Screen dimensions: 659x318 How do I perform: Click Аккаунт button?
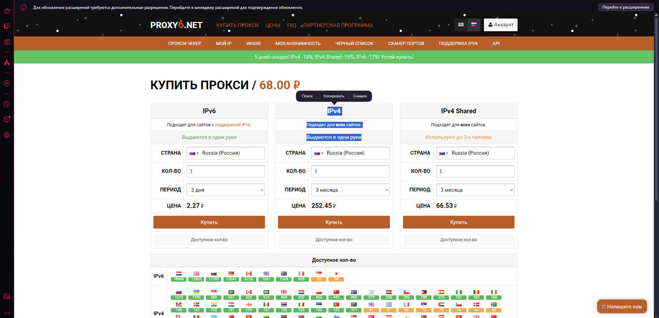(500, 25)
